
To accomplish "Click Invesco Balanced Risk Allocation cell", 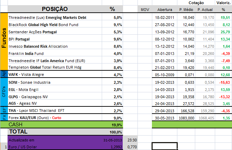I will (x=55, y=46).
